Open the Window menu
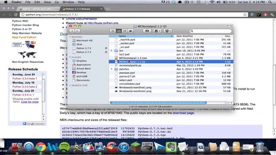276x155 pixels. [x=68, y=2]
